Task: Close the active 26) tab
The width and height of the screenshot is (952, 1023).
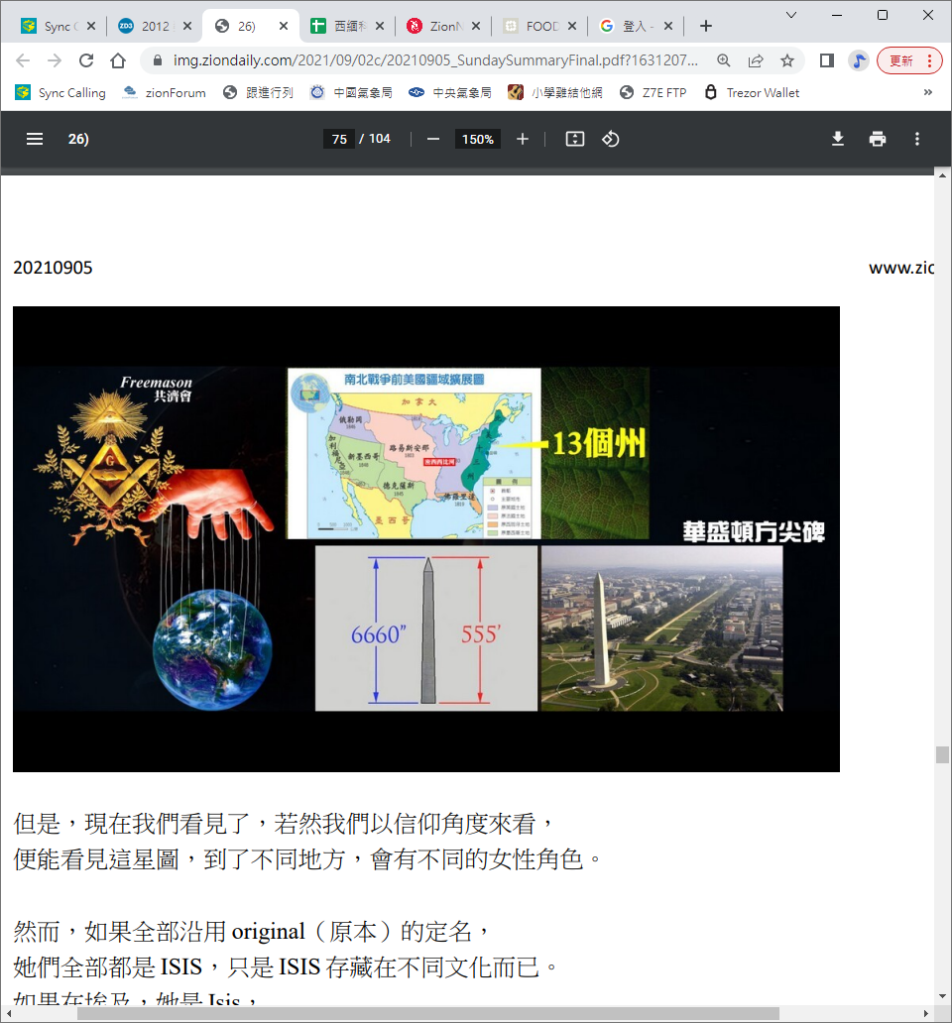Action: pos(284,26)
